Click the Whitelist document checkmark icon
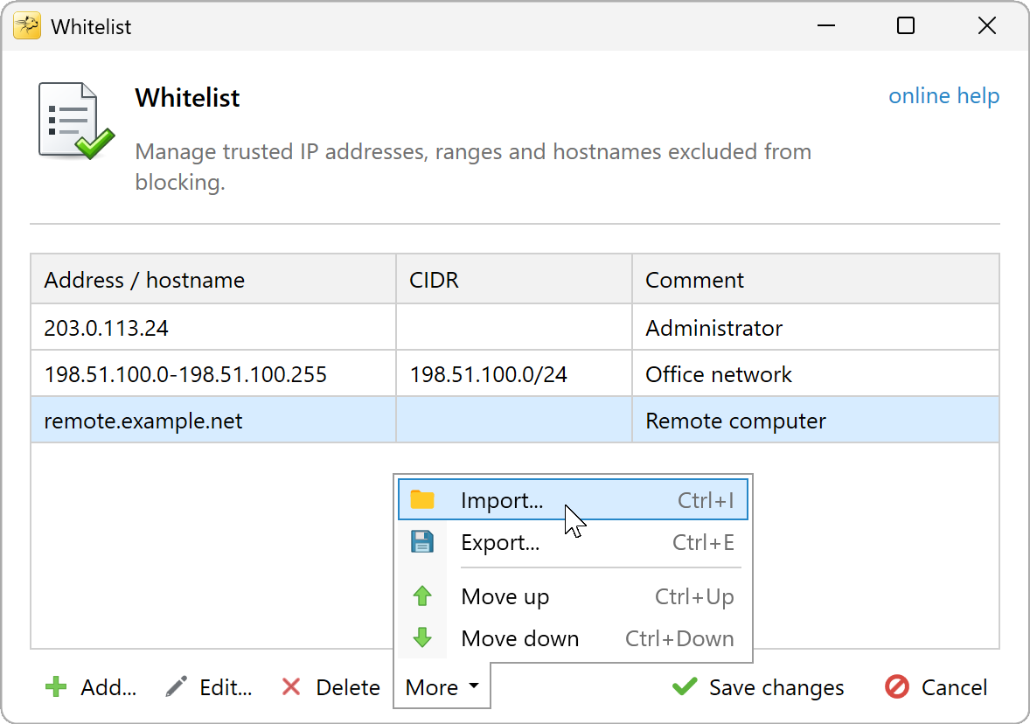The width and height of the screenshot is (1030, 724). tap(75, 121)
